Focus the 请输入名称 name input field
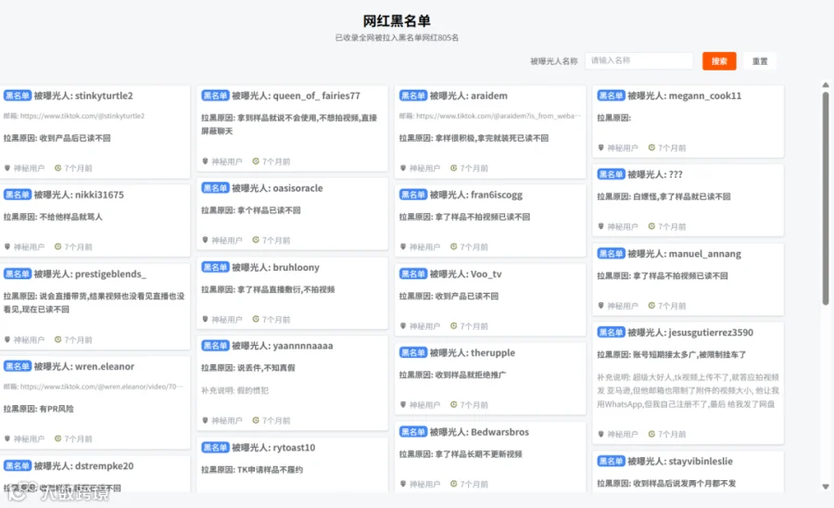Screen dimensions: 834x508 coord(638,60)
